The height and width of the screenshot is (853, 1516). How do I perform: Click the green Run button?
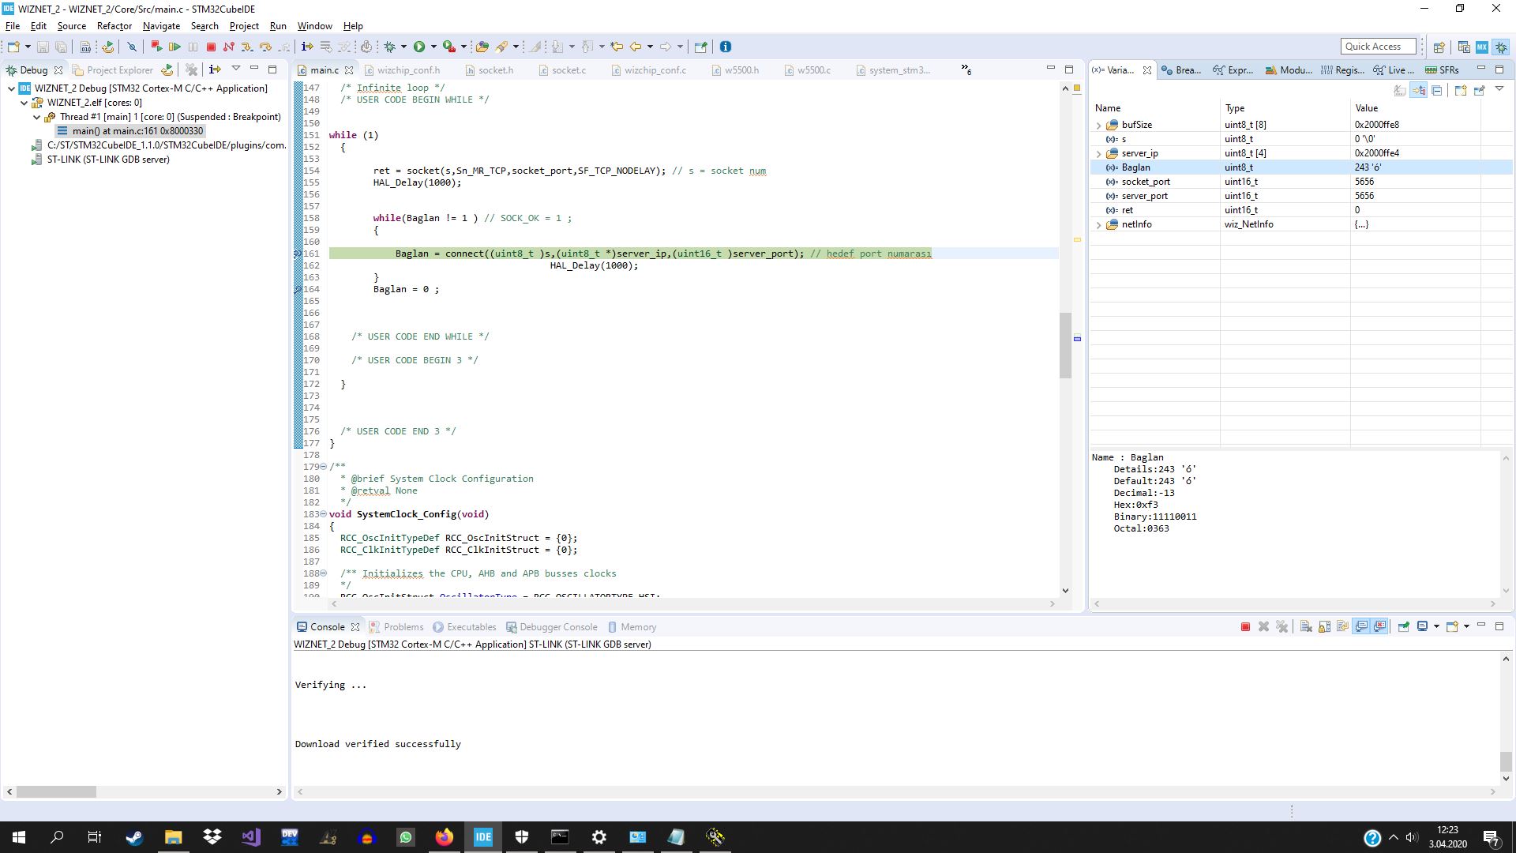click(419, 47)
